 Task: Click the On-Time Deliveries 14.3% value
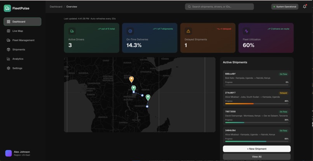tap(134, 45)
